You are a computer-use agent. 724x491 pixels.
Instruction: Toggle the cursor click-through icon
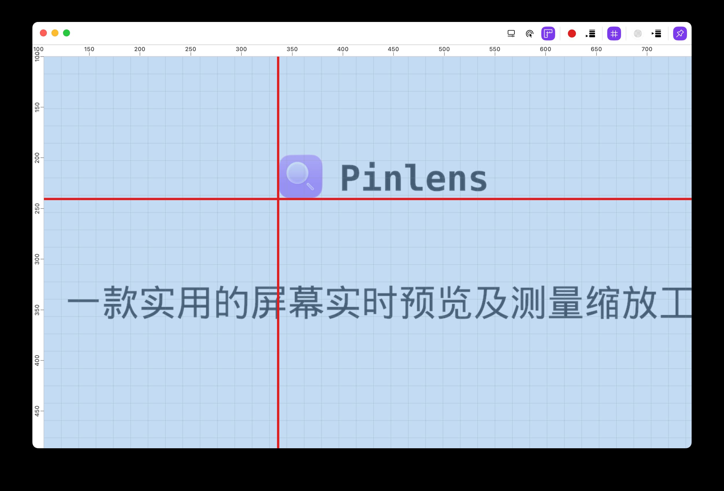[x=529, y=34]
